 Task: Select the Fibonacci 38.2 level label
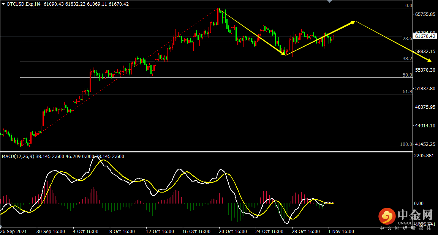[407, 58]
